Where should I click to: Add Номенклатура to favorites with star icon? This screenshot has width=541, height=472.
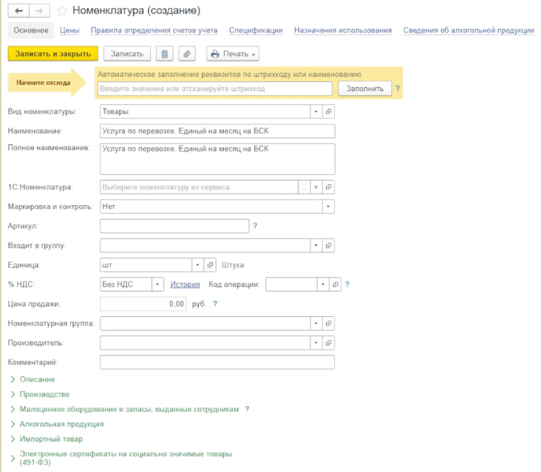tap(62, 11)
